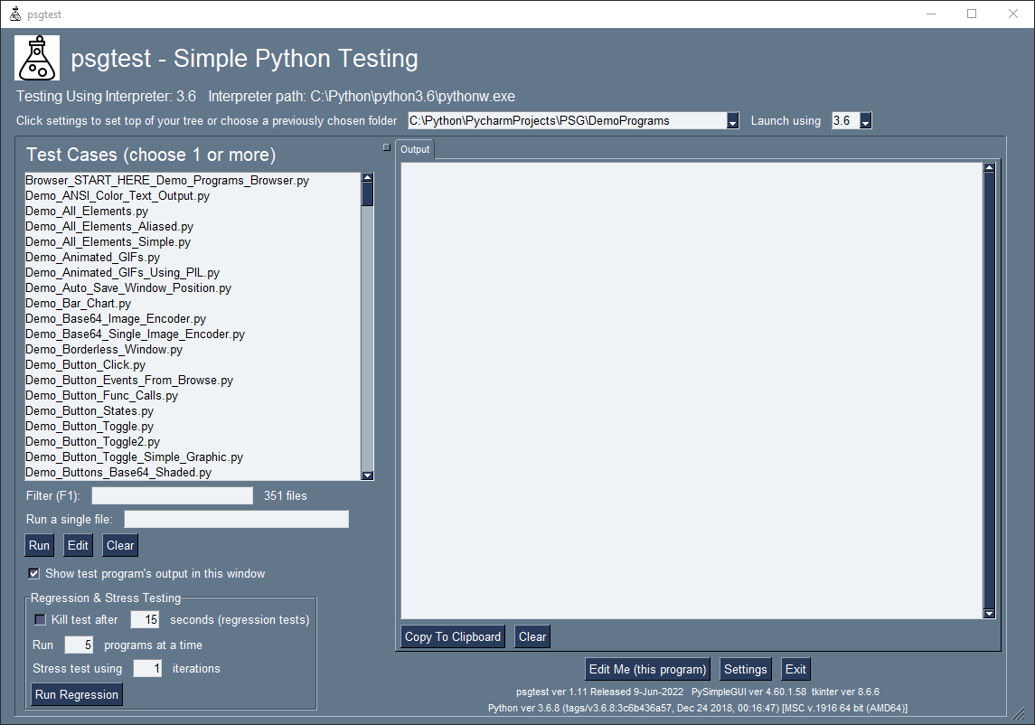Toggle 'Show test program's output in this window'
Screen dimensions: 1035x725
tap(34, 573)
